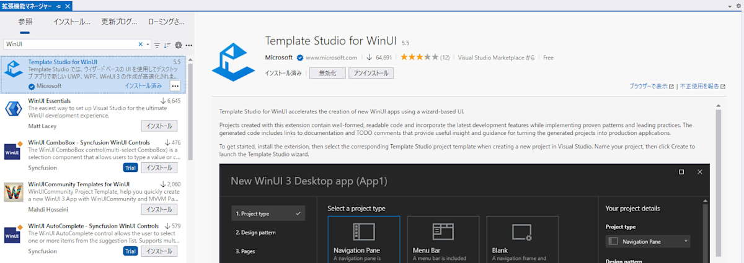Click Trial badge on WinUI AutoComplete item

[x=130, y=251]
